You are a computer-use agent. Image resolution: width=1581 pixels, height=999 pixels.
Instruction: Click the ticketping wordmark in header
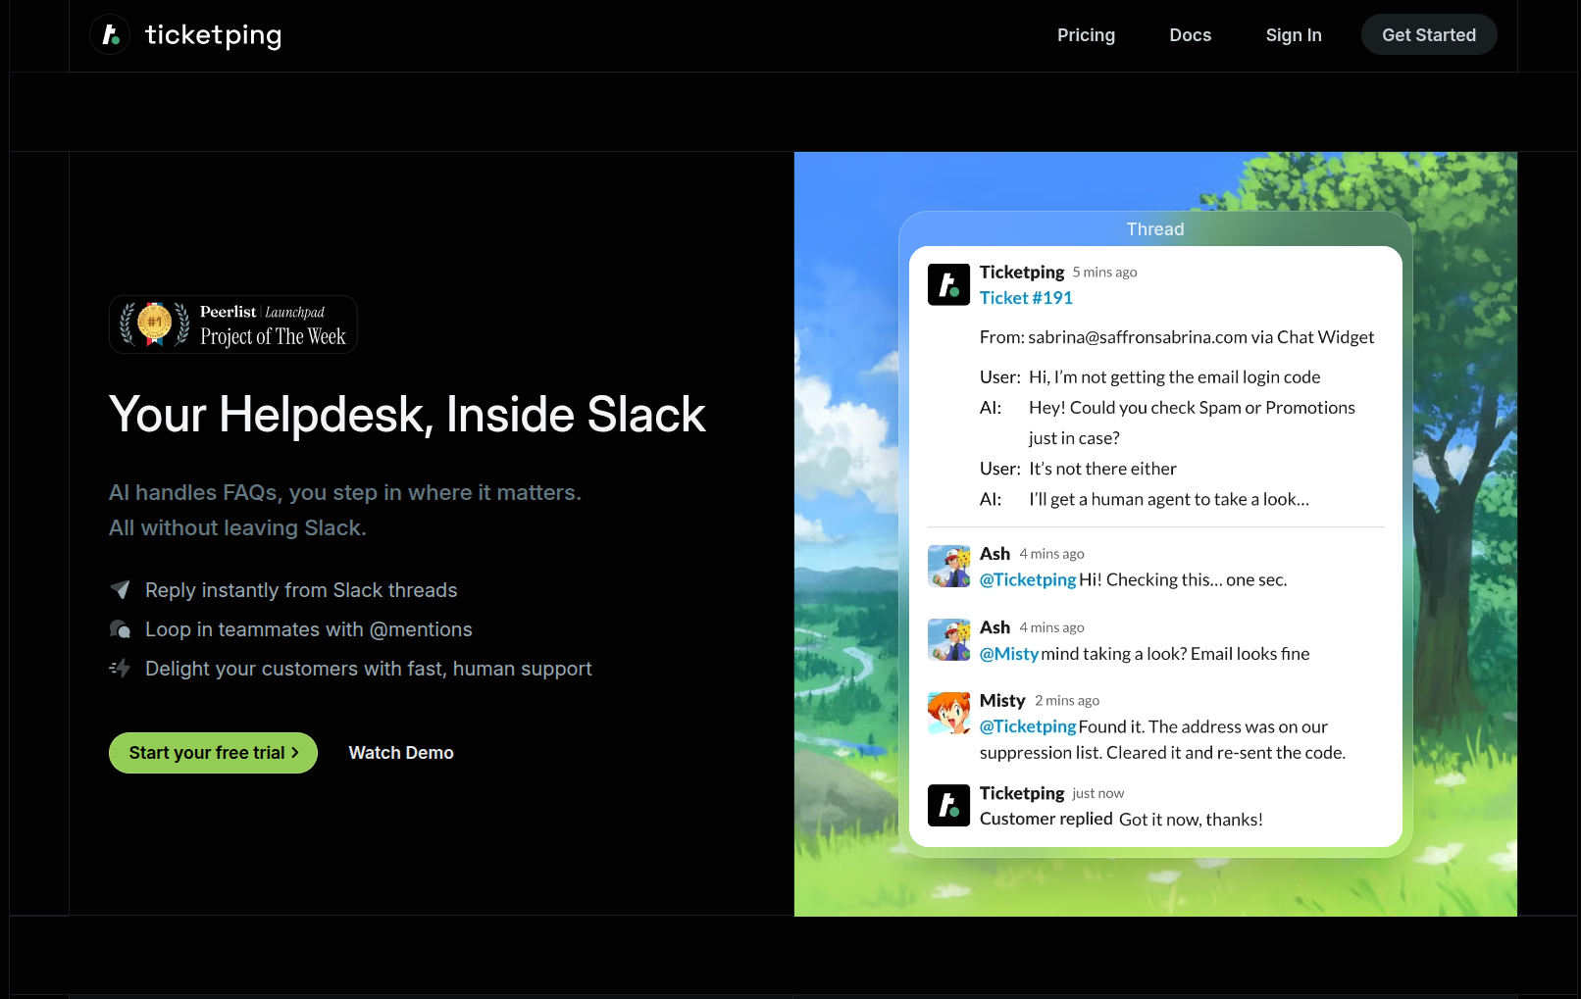(x=213, y=35)
